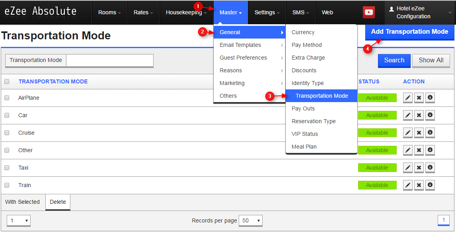Edit the Car transportation mode
Image resolution: width=456 pixels, height=232 pixels.
point(408,115)
